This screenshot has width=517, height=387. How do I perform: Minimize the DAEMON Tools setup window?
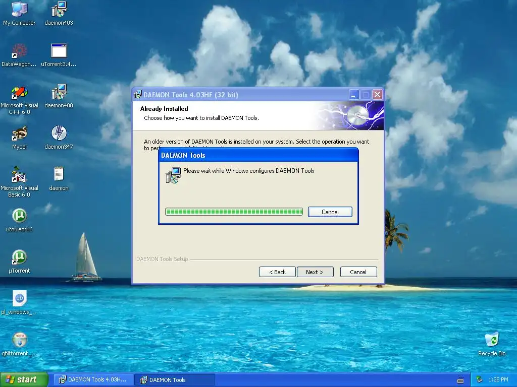click(353, 95)
